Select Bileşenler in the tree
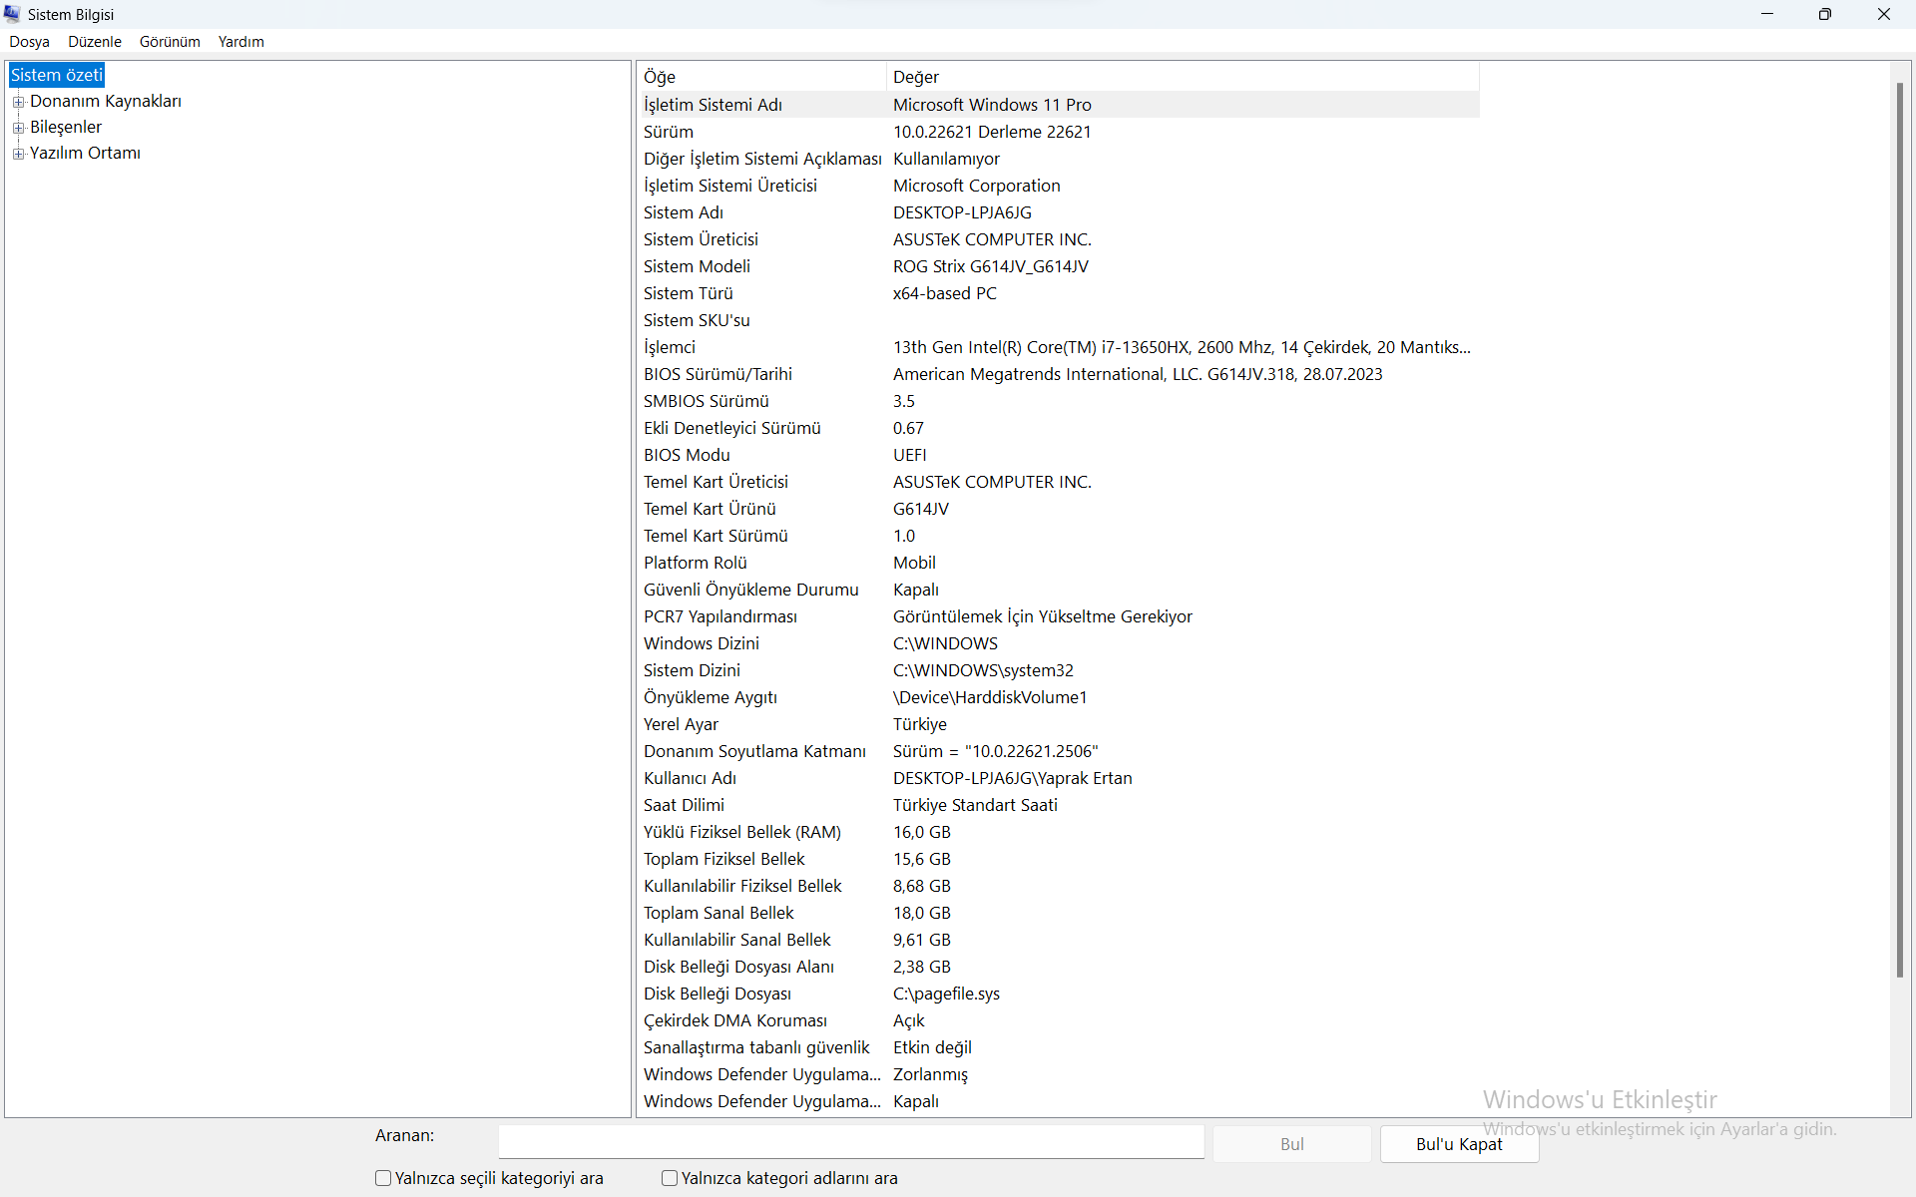The height and width of the screenshot is (1197, 1916). 66,127
